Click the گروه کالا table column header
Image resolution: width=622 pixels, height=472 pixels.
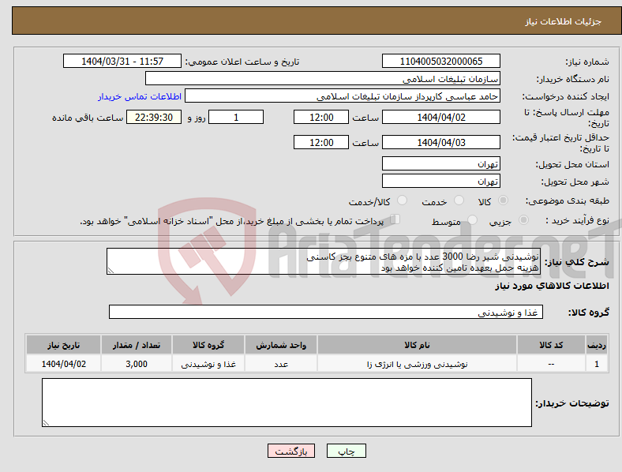click(x=208, y=345)
